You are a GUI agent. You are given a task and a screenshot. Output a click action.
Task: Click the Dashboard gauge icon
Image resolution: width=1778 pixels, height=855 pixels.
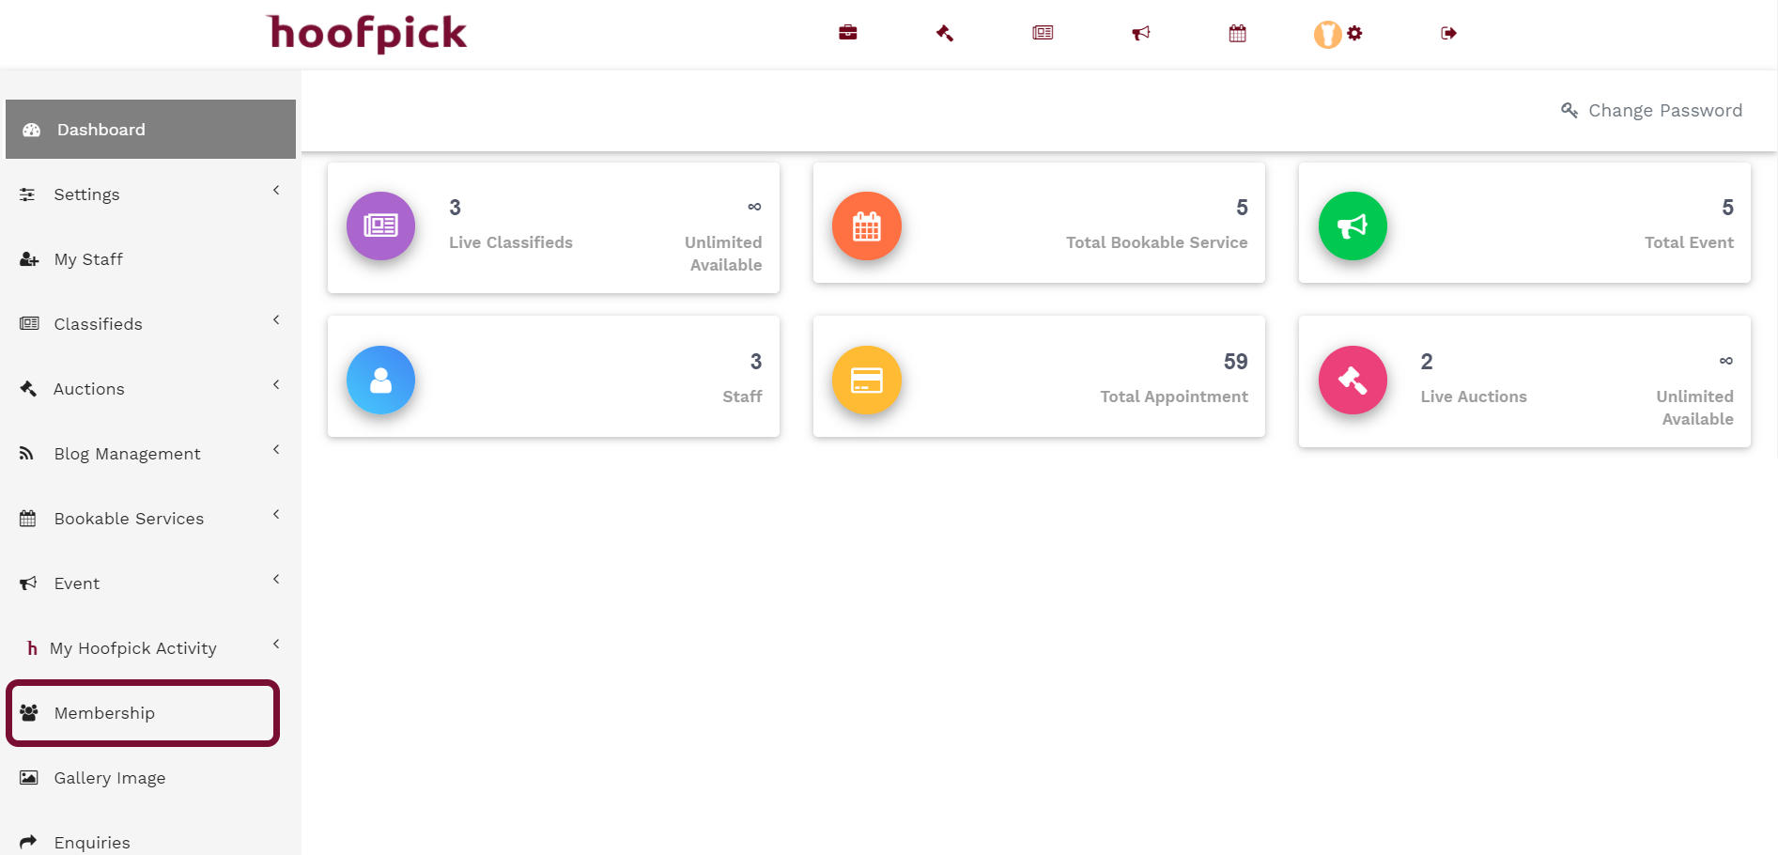tap(32, 130)
